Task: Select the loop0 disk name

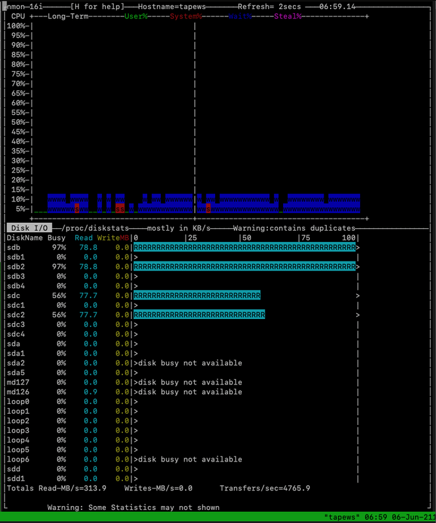Action: point(18,401)
